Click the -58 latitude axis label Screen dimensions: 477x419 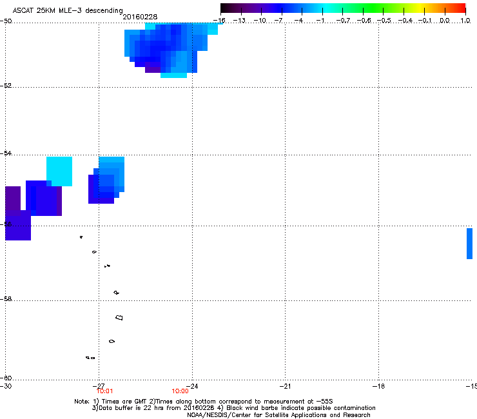pos(6,299)
